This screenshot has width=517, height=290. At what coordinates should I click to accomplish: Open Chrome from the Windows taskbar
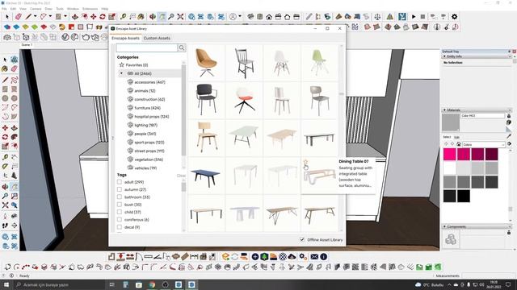pyautogui.click(x=152, y=284)
